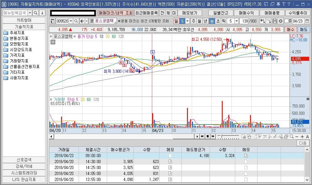
Task: Select the crosshair cursor tool icon
Action: tap(260, 136)
